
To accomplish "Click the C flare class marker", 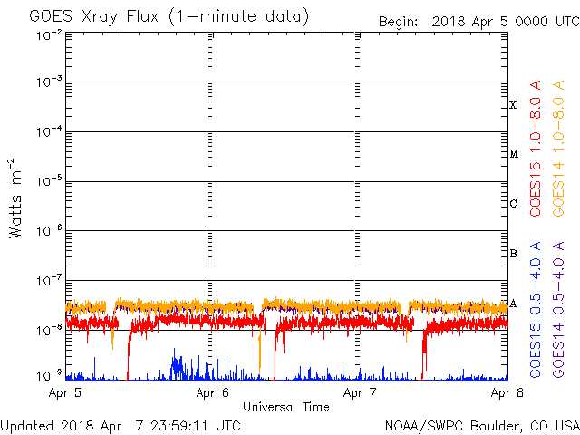I will 513,204.
